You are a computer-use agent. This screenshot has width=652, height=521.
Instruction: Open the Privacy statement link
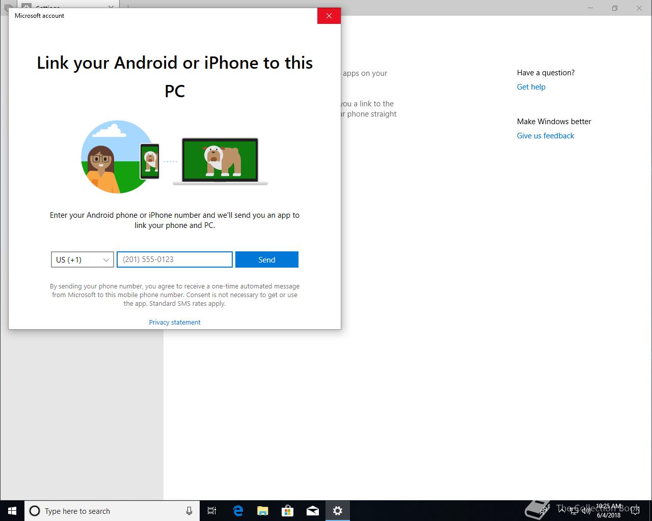click(175, 322)
